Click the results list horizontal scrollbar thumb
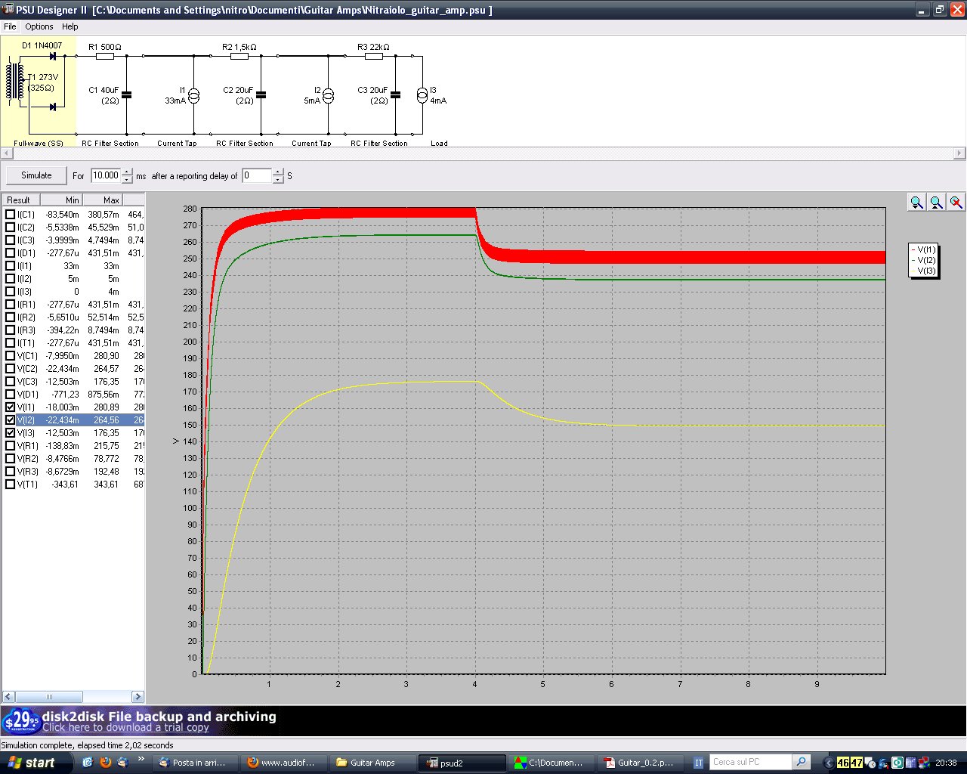 coord(49,697)
